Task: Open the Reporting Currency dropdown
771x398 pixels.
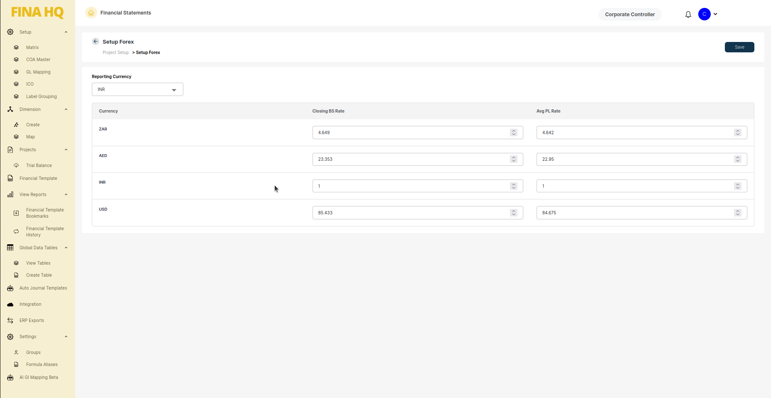Action: [x=137, y=90]
